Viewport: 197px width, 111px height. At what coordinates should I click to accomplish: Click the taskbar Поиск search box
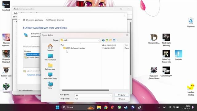pos(78,107)
